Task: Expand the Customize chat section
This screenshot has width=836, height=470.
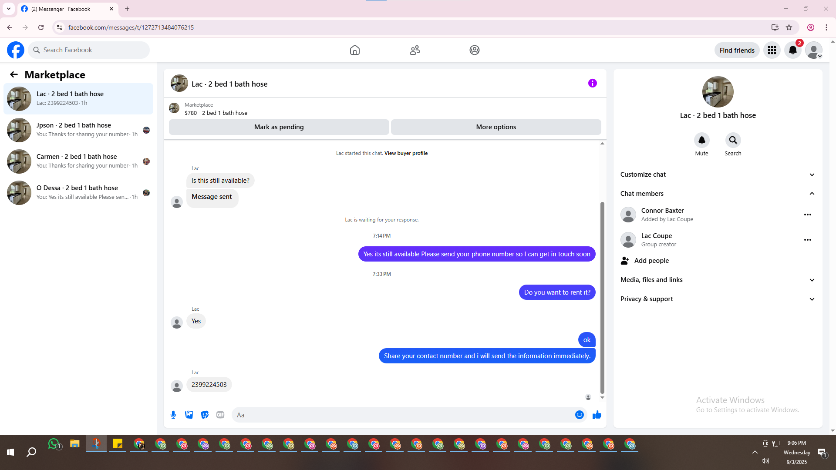Action: 718,175
